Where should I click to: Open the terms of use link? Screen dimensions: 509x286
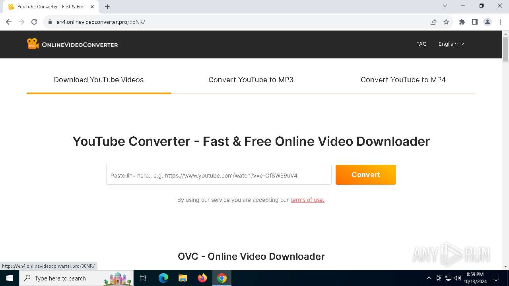307,200
